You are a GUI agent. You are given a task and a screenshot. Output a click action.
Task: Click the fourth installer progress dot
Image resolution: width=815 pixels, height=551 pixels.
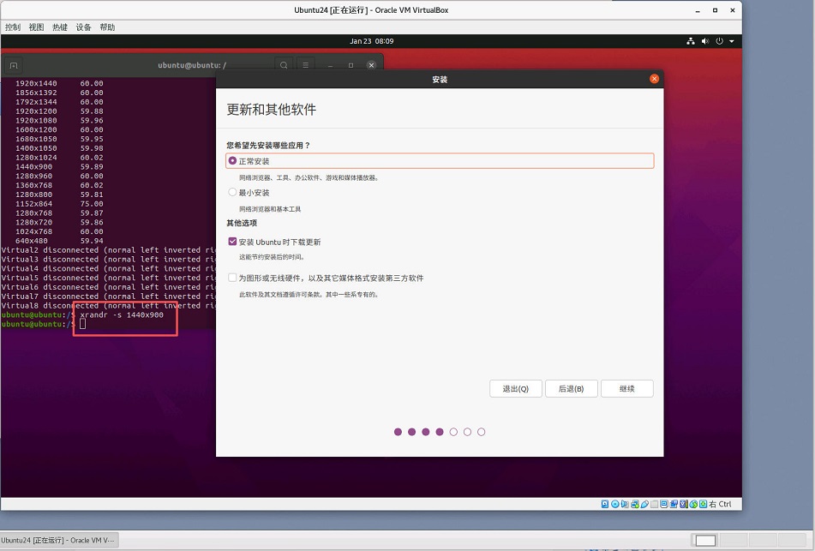(440, 432)
